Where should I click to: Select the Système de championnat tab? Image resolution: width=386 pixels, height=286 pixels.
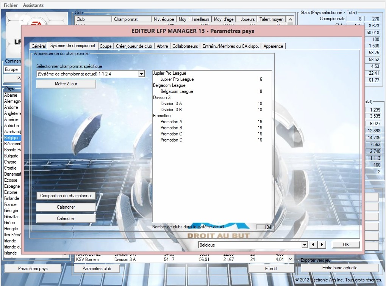[73, 46]
